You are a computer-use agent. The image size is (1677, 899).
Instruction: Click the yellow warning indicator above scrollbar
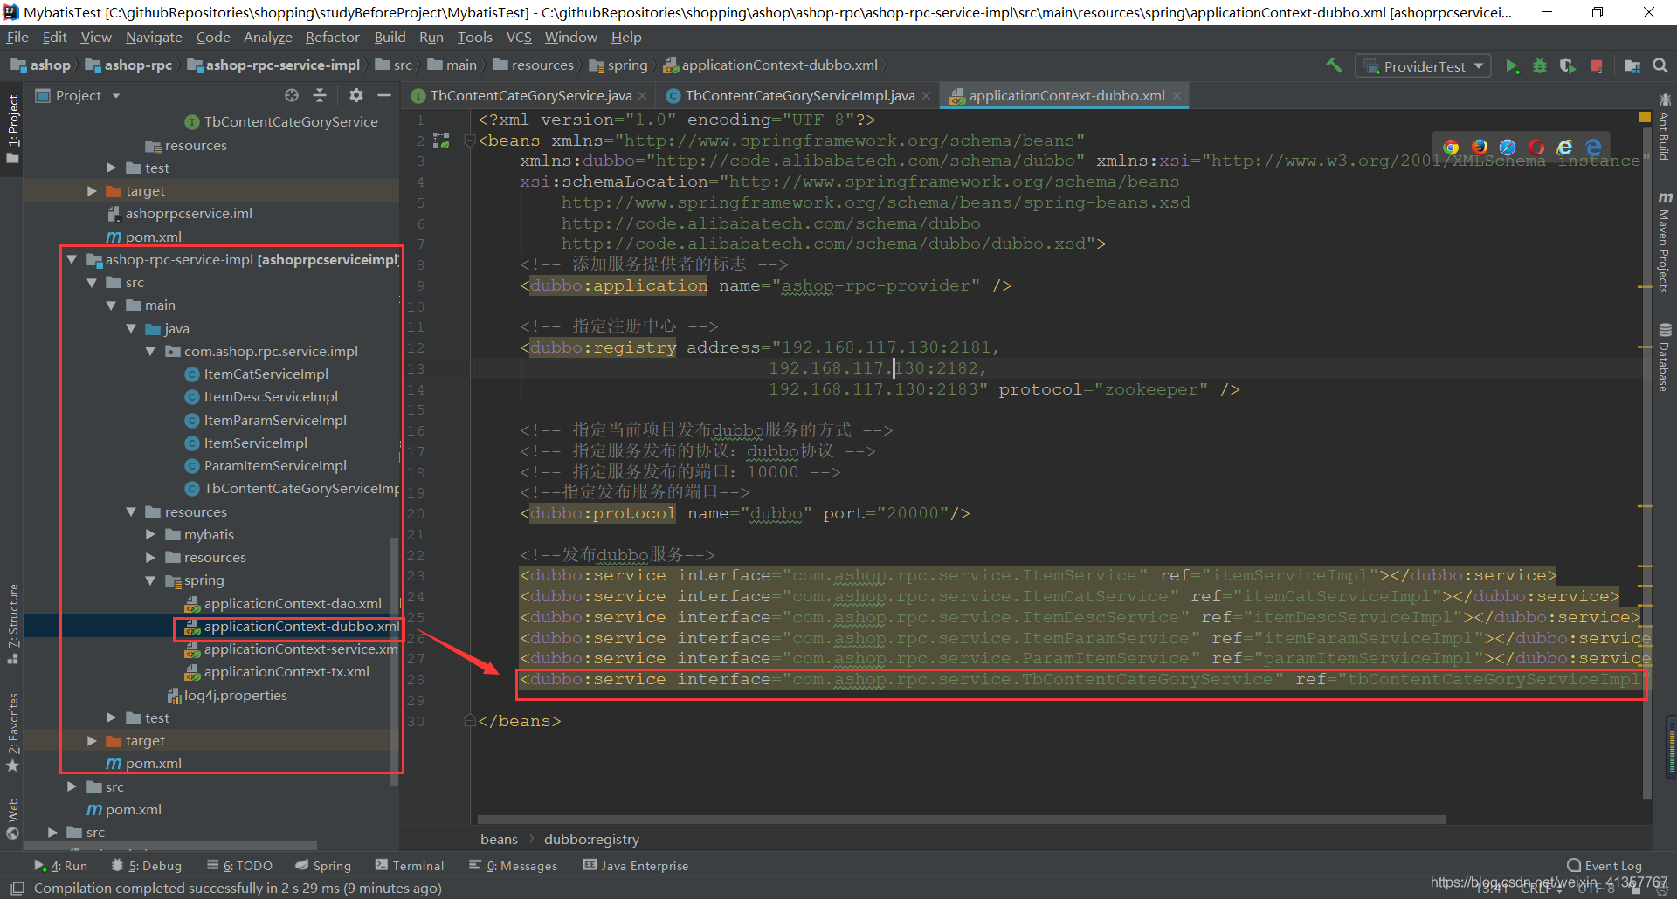[x=1645, y=117]
